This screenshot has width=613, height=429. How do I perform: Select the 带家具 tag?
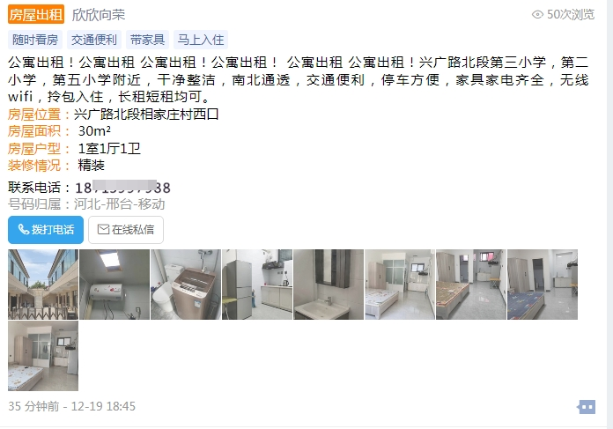(147, 40)
